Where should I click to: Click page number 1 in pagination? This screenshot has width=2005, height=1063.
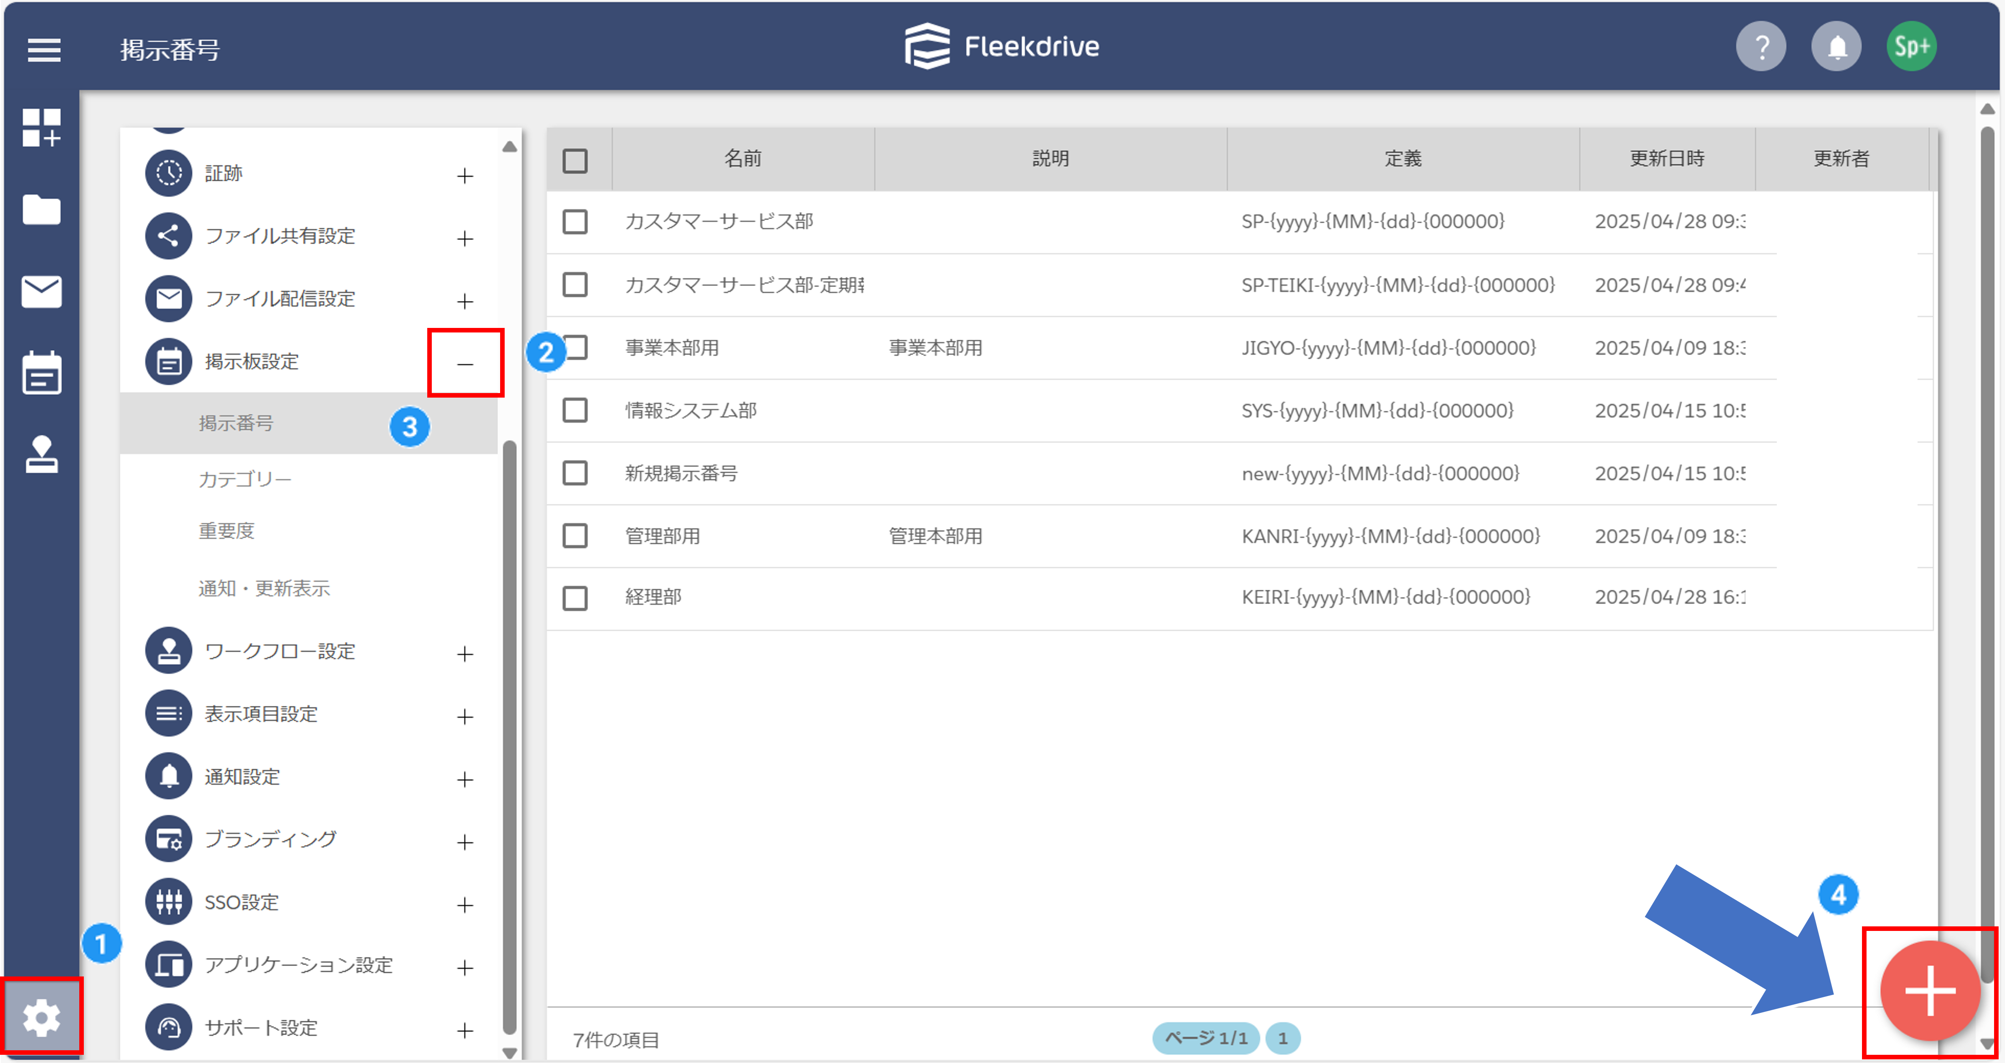(x=1283, y=1038)
